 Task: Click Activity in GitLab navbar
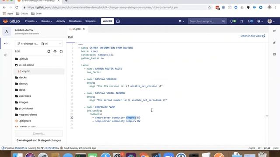[61, 21]
